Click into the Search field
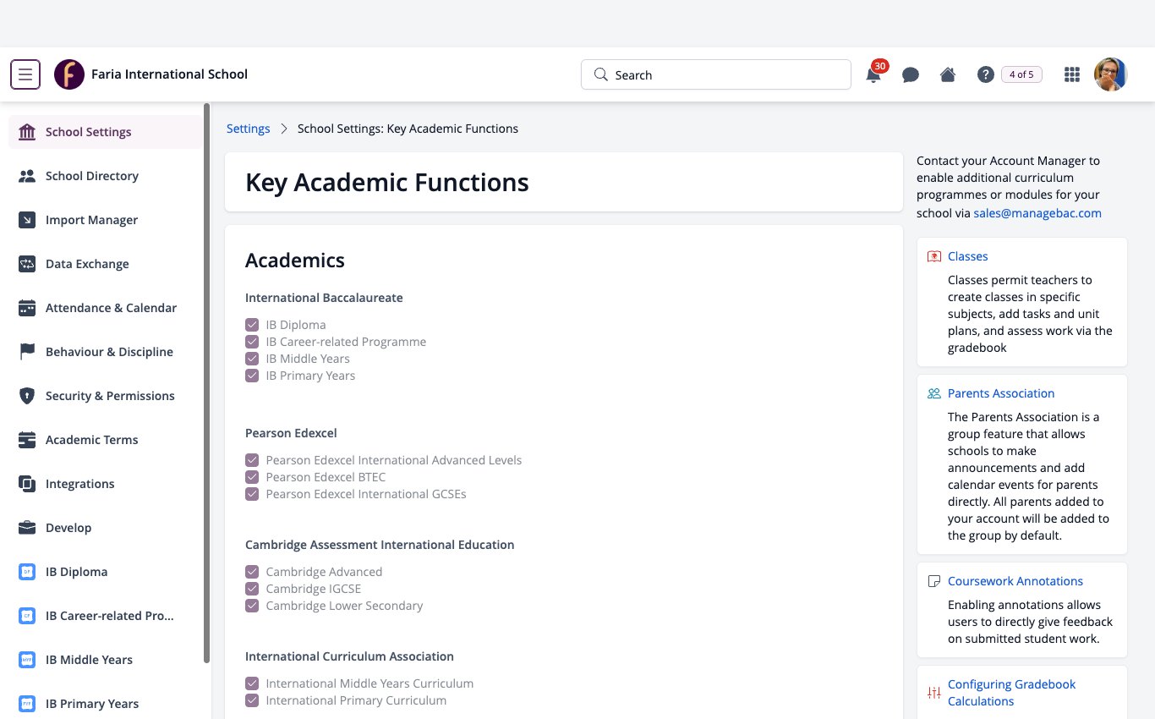The height and width of the screenshot is (719, 1155). click(716, 74)
